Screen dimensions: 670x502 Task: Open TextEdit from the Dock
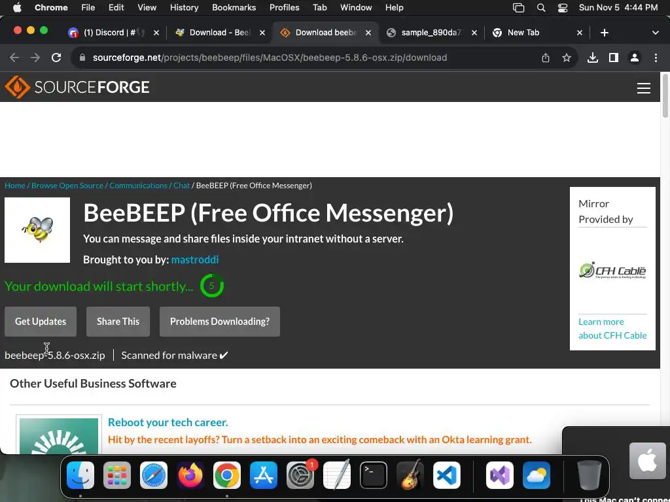337,475
